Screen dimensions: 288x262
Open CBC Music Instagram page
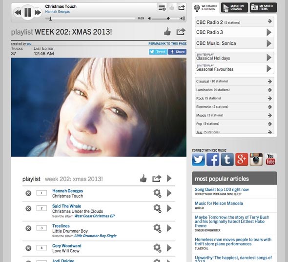[x=256, y=160]
